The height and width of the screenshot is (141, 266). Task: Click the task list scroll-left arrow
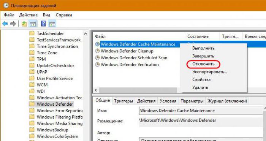click(x=96, y=90)
